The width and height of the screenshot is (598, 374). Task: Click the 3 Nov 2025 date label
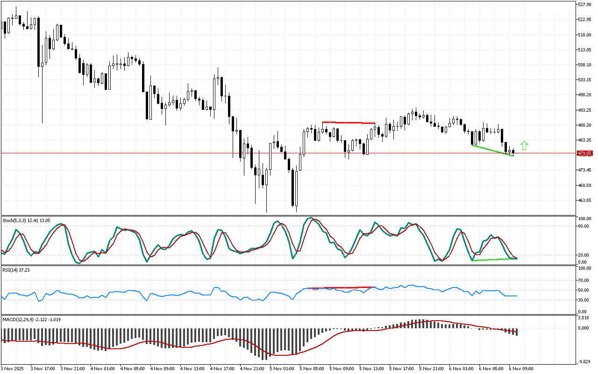(x=14, y=368)
